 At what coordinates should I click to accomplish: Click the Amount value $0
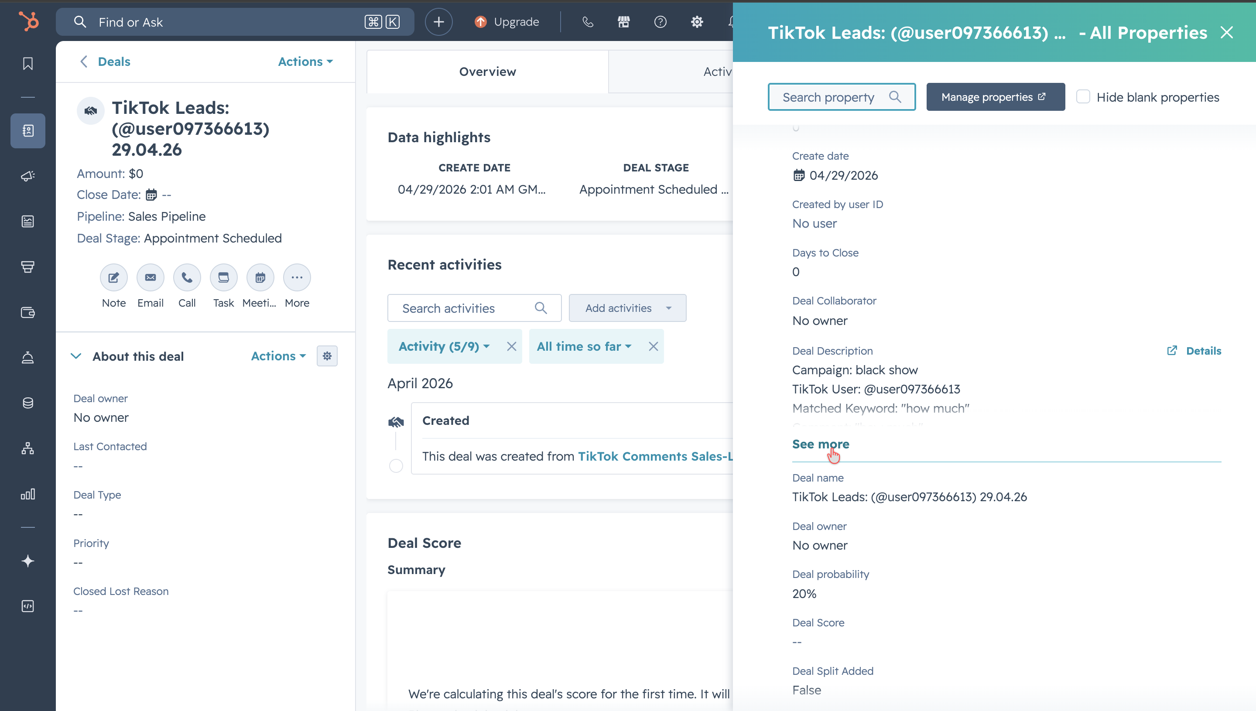click(x=136, y=173)
